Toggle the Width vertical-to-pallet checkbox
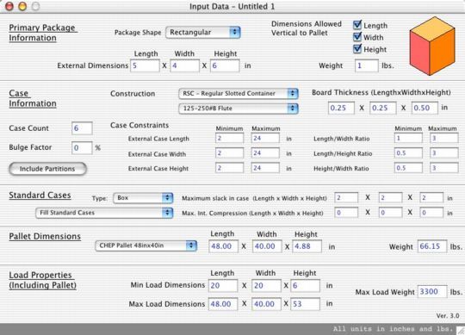This screenshot has height=335, width=465. pyautogui.click(x=357, y=37)
